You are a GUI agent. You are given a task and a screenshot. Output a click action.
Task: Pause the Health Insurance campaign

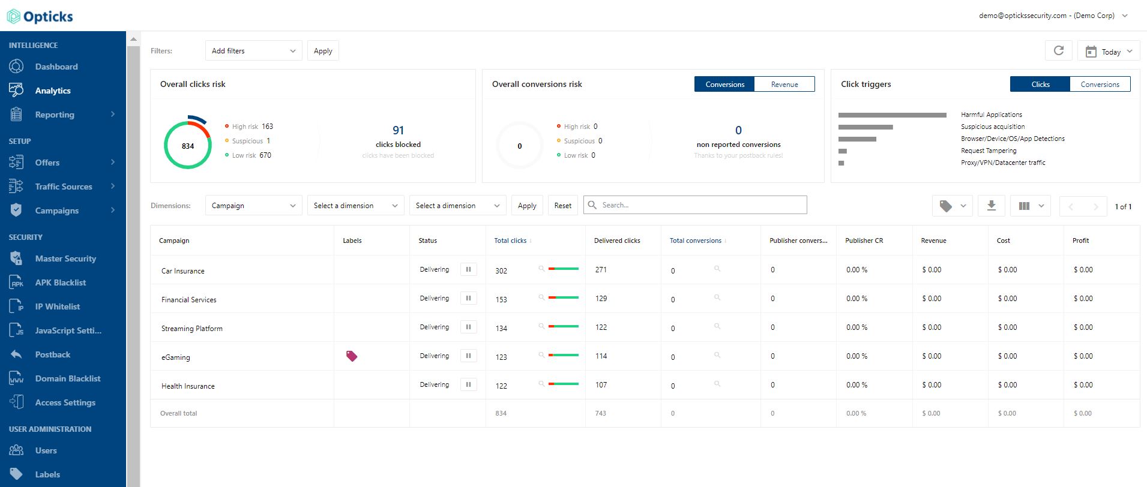468,384
